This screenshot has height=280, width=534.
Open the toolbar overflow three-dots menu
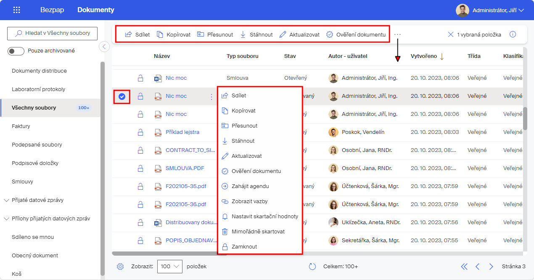pos(398,34)
